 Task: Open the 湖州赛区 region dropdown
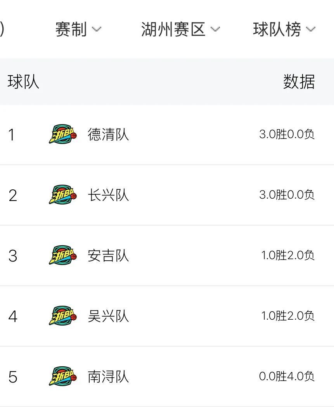click(x=180, y=29)
